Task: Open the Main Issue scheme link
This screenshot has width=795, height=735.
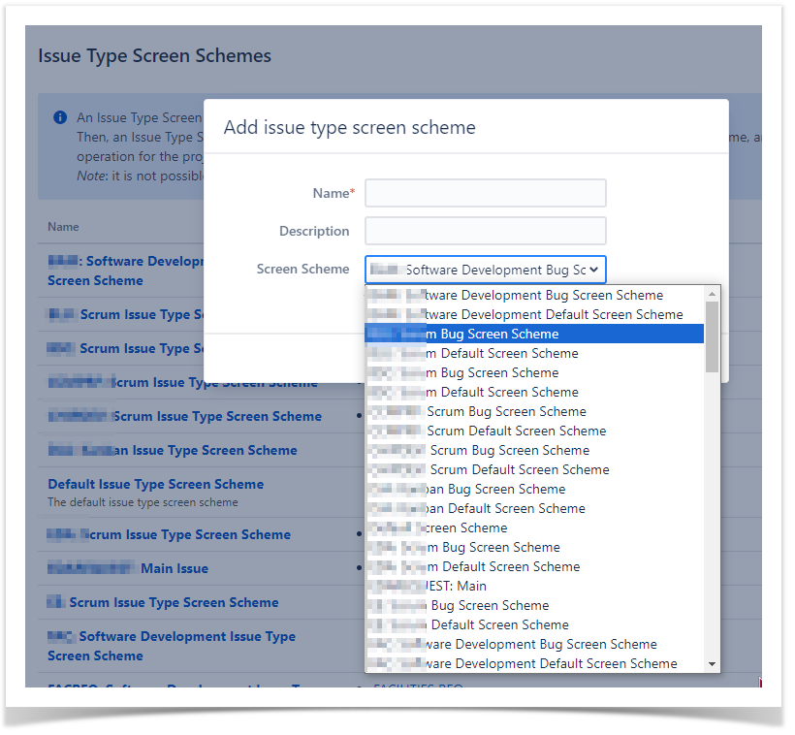Action: click(174, 568)
